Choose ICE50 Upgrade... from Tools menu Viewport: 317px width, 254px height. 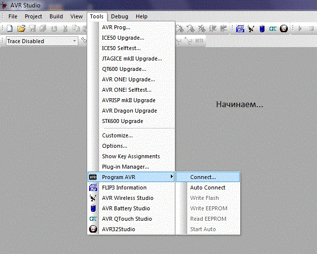pos(131,38)
